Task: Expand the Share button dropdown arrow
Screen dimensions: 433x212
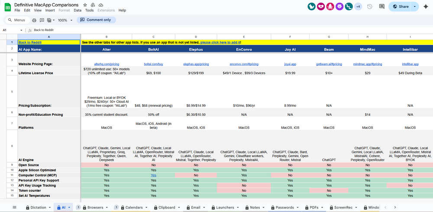Action: coord(414,6)
